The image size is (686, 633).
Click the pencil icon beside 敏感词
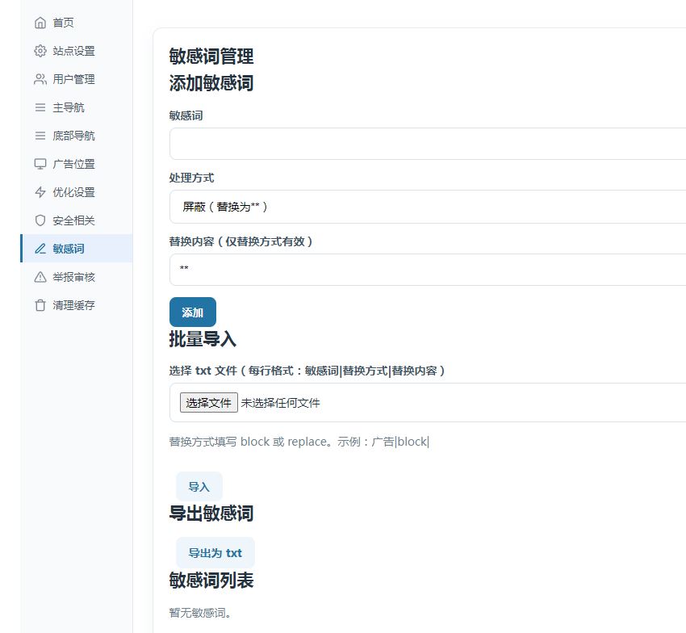tap(40, 249)
